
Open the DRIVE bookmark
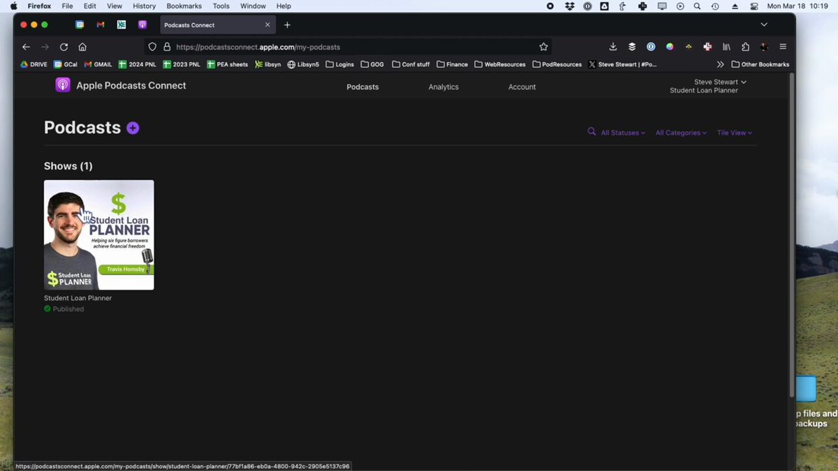tap(34, 64)
